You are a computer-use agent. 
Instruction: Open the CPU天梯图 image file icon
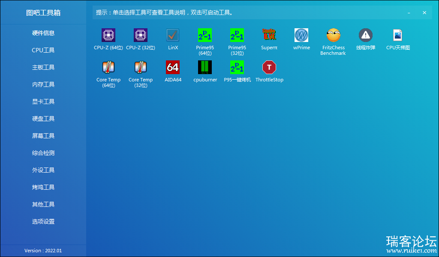[x=398, y=35]
